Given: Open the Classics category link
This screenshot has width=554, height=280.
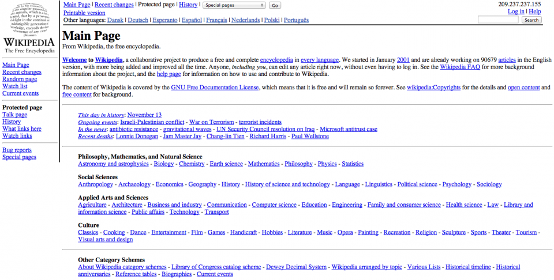Looking at the screenshot, I should coord(88,232).
